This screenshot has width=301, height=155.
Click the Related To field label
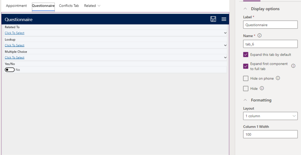[x=12, y=27]
